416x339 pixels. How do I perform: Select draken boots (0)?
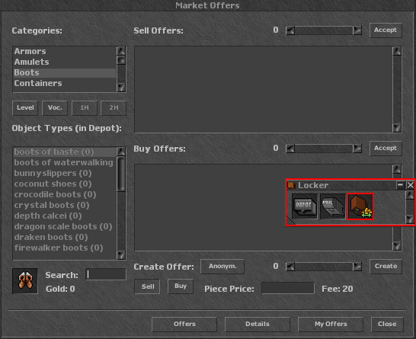tap(65, 237)
